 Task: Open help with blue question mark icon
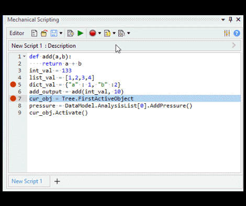pyautogui.click(x=237, y=33)
